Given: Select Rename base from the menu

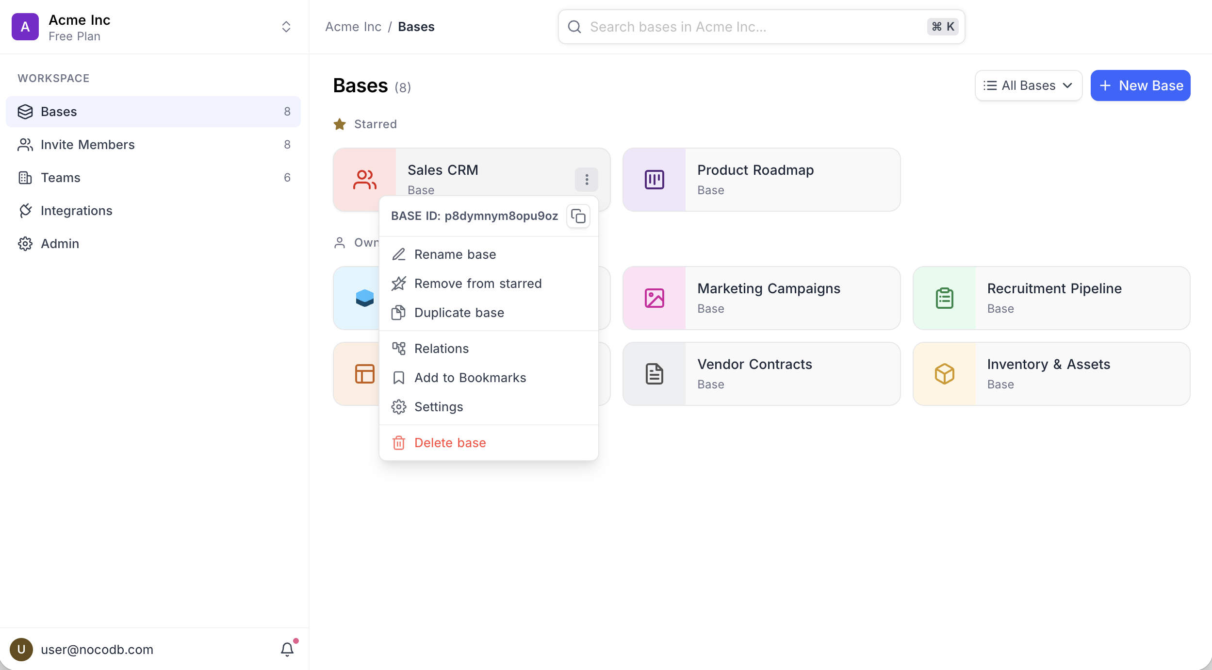Looking at the screenshot, I should click(x=489, y=254).
